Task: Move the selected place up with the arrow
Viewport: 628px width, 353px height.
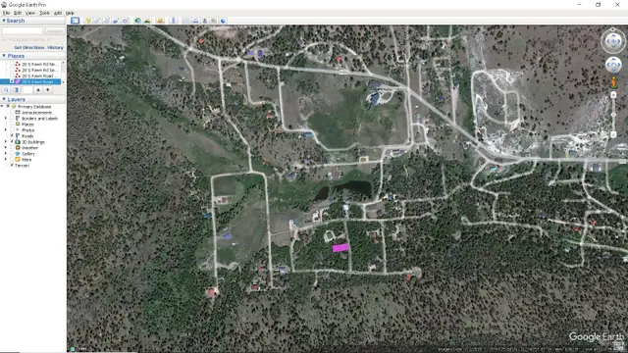Action: [38, 90]
